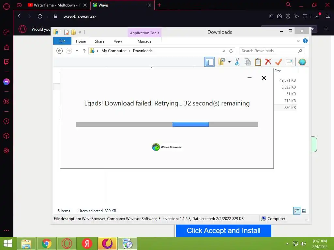The width and height of the screenshot is (334, 250).
Task: Open the View ribbon tab
Action: click(118, 41)
